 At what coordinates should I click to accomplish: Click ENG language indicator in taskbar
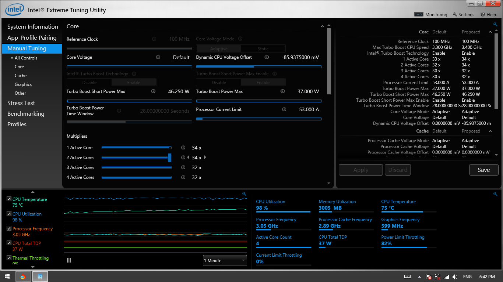(467, 276)
